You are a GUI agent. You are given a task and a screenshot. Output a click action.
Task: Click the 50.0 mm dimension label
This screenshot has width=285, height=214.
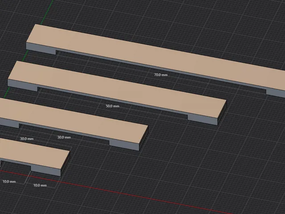point(113,106)
